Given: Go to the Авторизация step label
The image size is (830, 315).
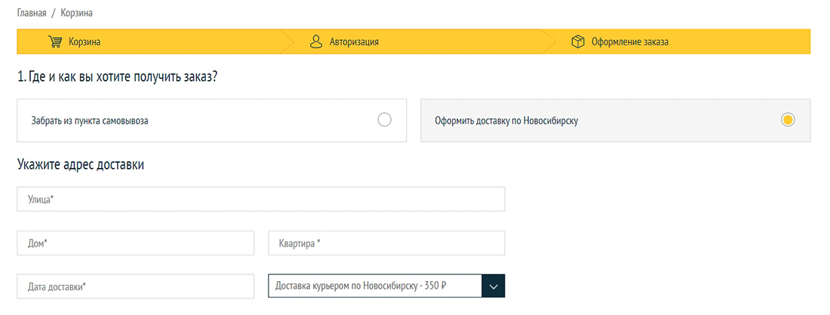Looking at the screenshot, I should [354, 42].
